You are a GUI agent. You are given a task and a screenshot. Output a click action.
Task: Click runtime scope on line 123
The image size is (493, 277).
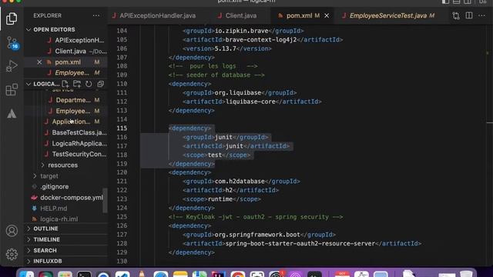pos(220,199)
